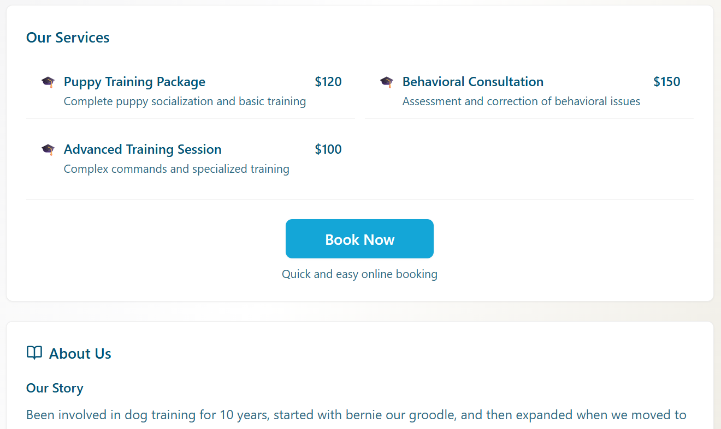Click the Quick and easy online booking caption
The width and height of the screenshot is (721, 429).
[x=359, y=274]
